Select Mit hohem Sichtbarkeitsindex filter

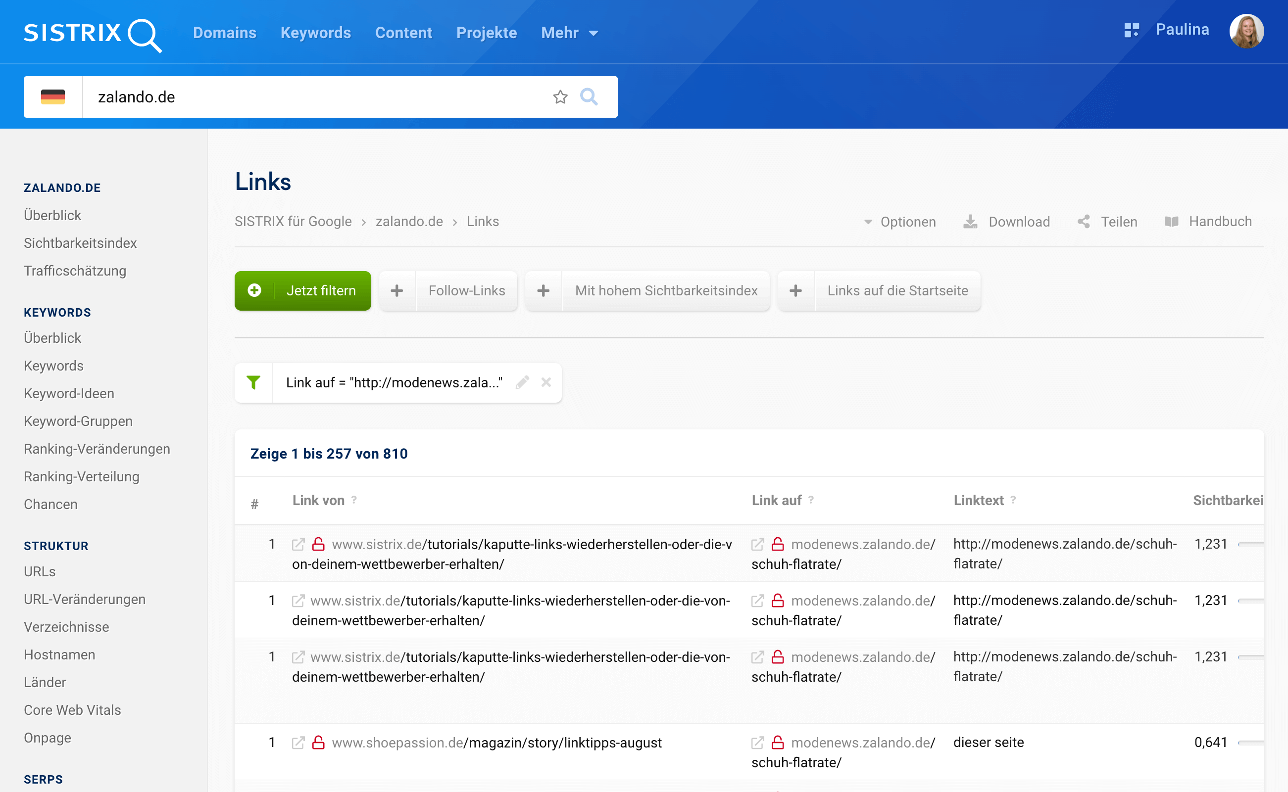point(666,291)
